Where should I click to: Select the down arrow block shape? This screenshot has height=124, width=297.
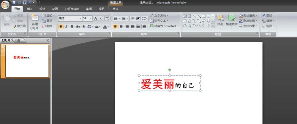pyautogui.click(x=208, y=21)
